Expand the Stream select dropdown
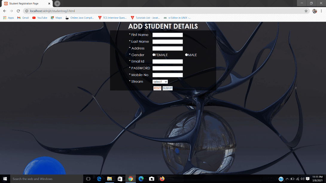Screen dimensions: 326x183 160,82
